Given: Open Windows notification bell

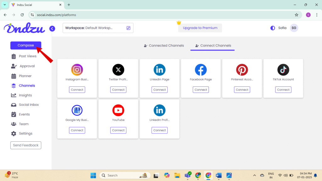Looking at the screenshot, I should 316,175.
